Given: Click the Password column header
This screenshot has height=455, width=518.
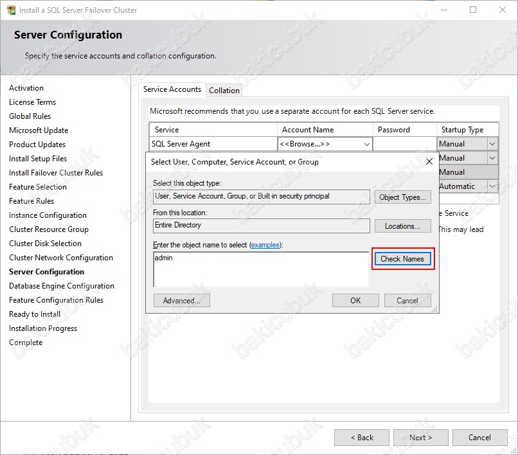Looking at the screenshot, I should click(x=405, y=130).
